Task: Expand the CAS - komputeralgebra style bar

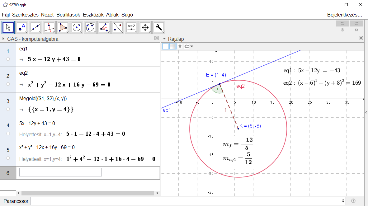Action: (3, 39)
